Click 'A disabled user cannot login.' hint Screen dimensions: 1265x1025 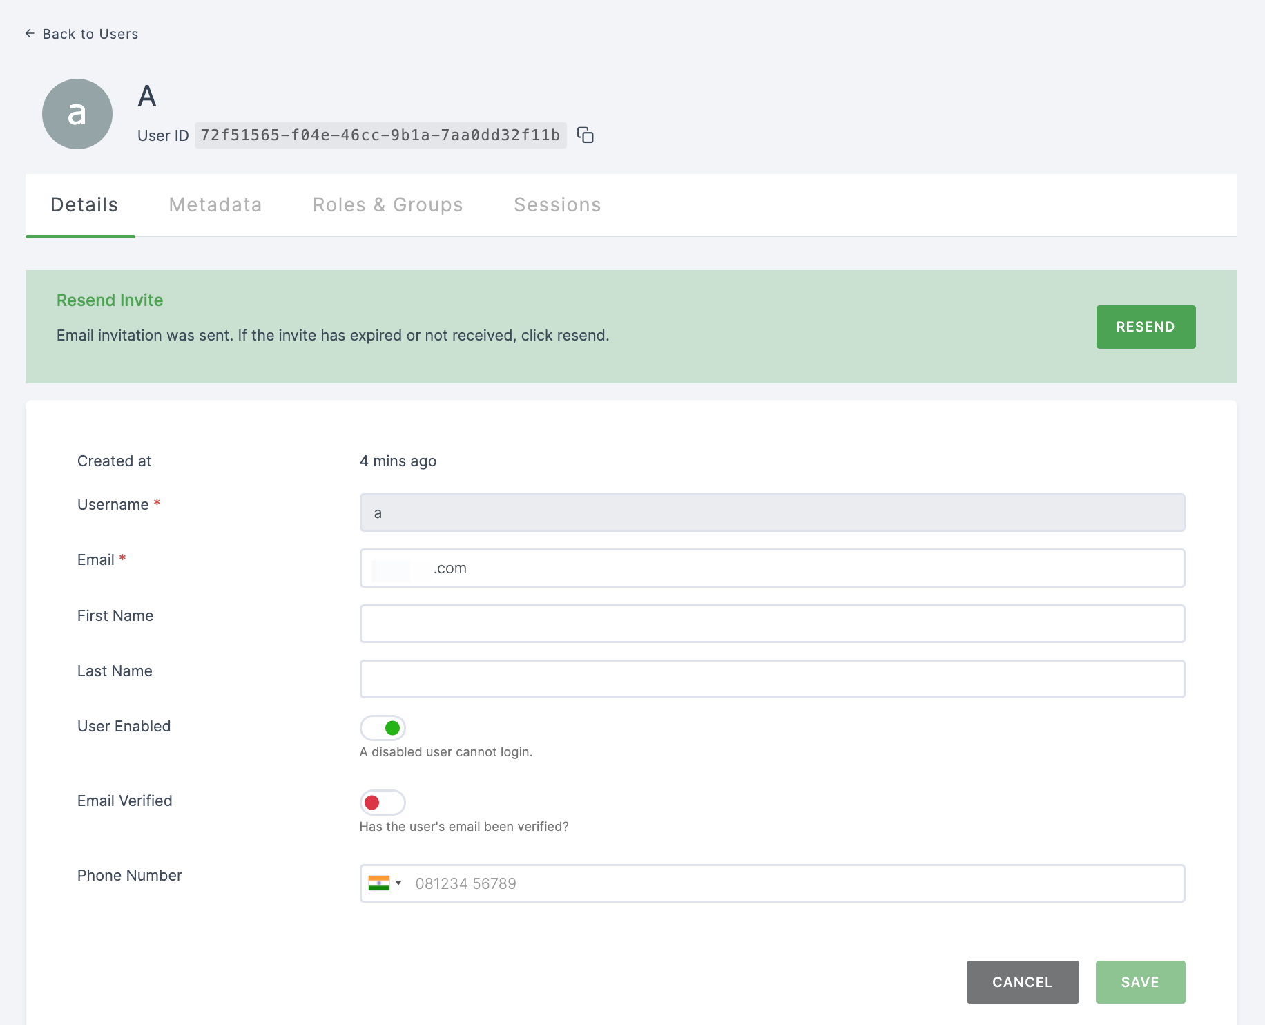tap(446, 752)
